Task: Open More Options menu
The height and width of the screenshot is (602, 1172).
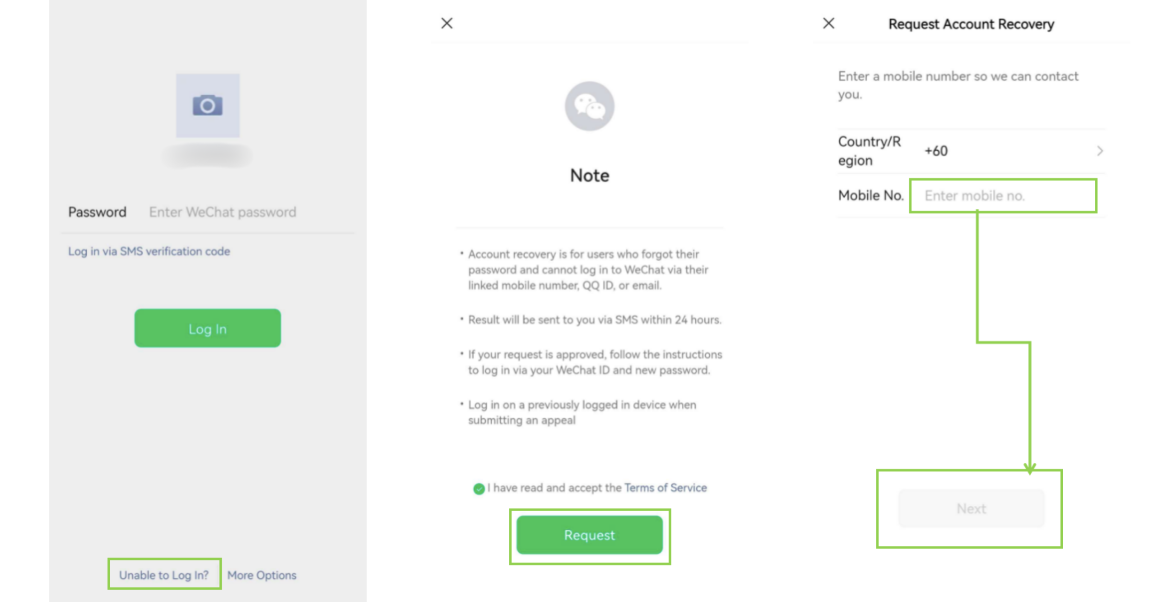Action: (262, 575)
